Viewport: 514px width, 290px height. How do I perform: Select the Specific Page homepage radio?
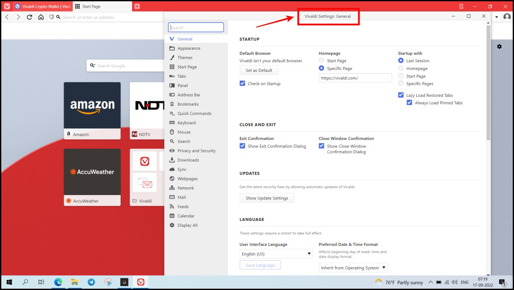tap(321, 68)
